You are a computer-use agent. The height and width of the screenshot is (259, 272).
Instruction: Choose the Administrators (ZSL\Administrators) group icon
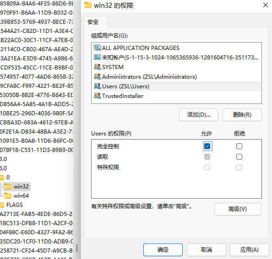[x=98, y=76]
